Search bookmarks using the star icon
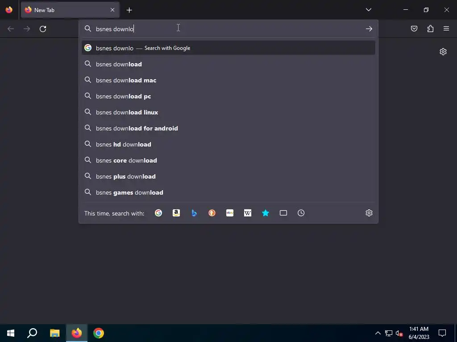The image size is (457, 342). click(266, 213)
